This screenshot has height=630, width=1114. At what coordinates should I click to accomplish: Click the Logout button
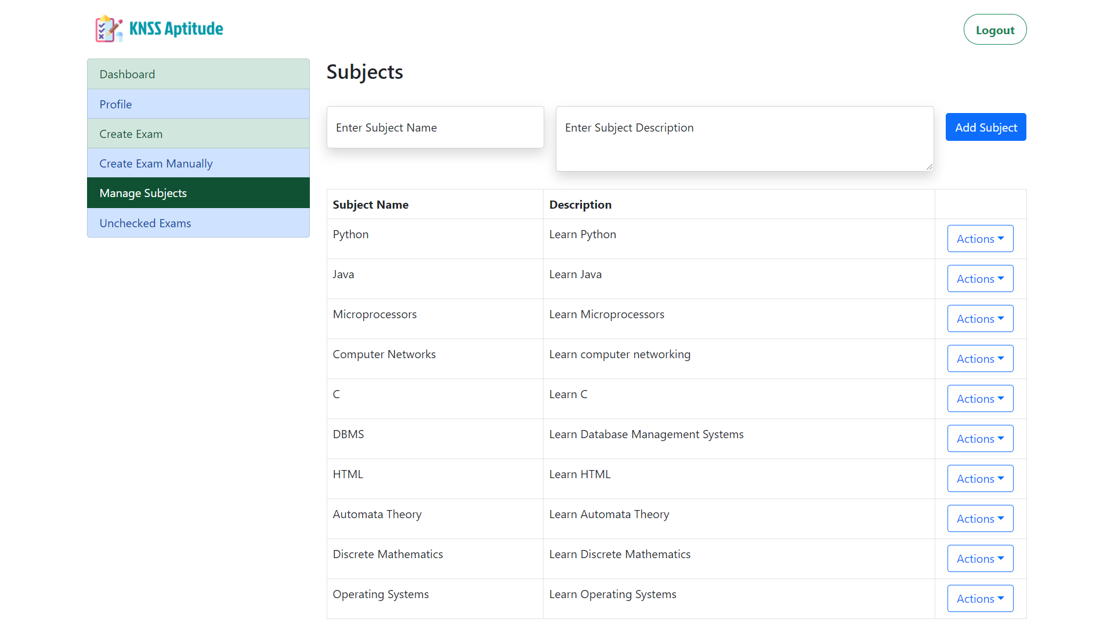994,30
